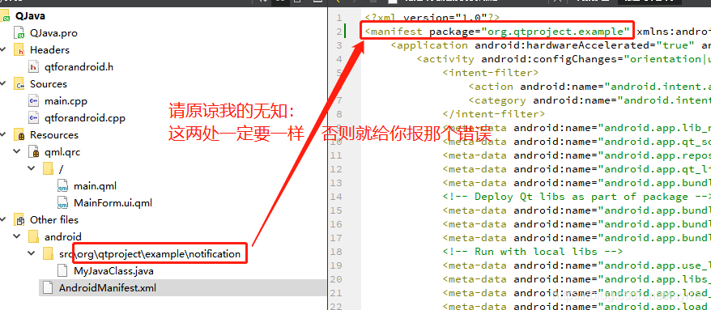This screenshot has height=310, width=711.
Task: Click the MainForm.ui.qml file icon
Action: click(x=63, y=202)
